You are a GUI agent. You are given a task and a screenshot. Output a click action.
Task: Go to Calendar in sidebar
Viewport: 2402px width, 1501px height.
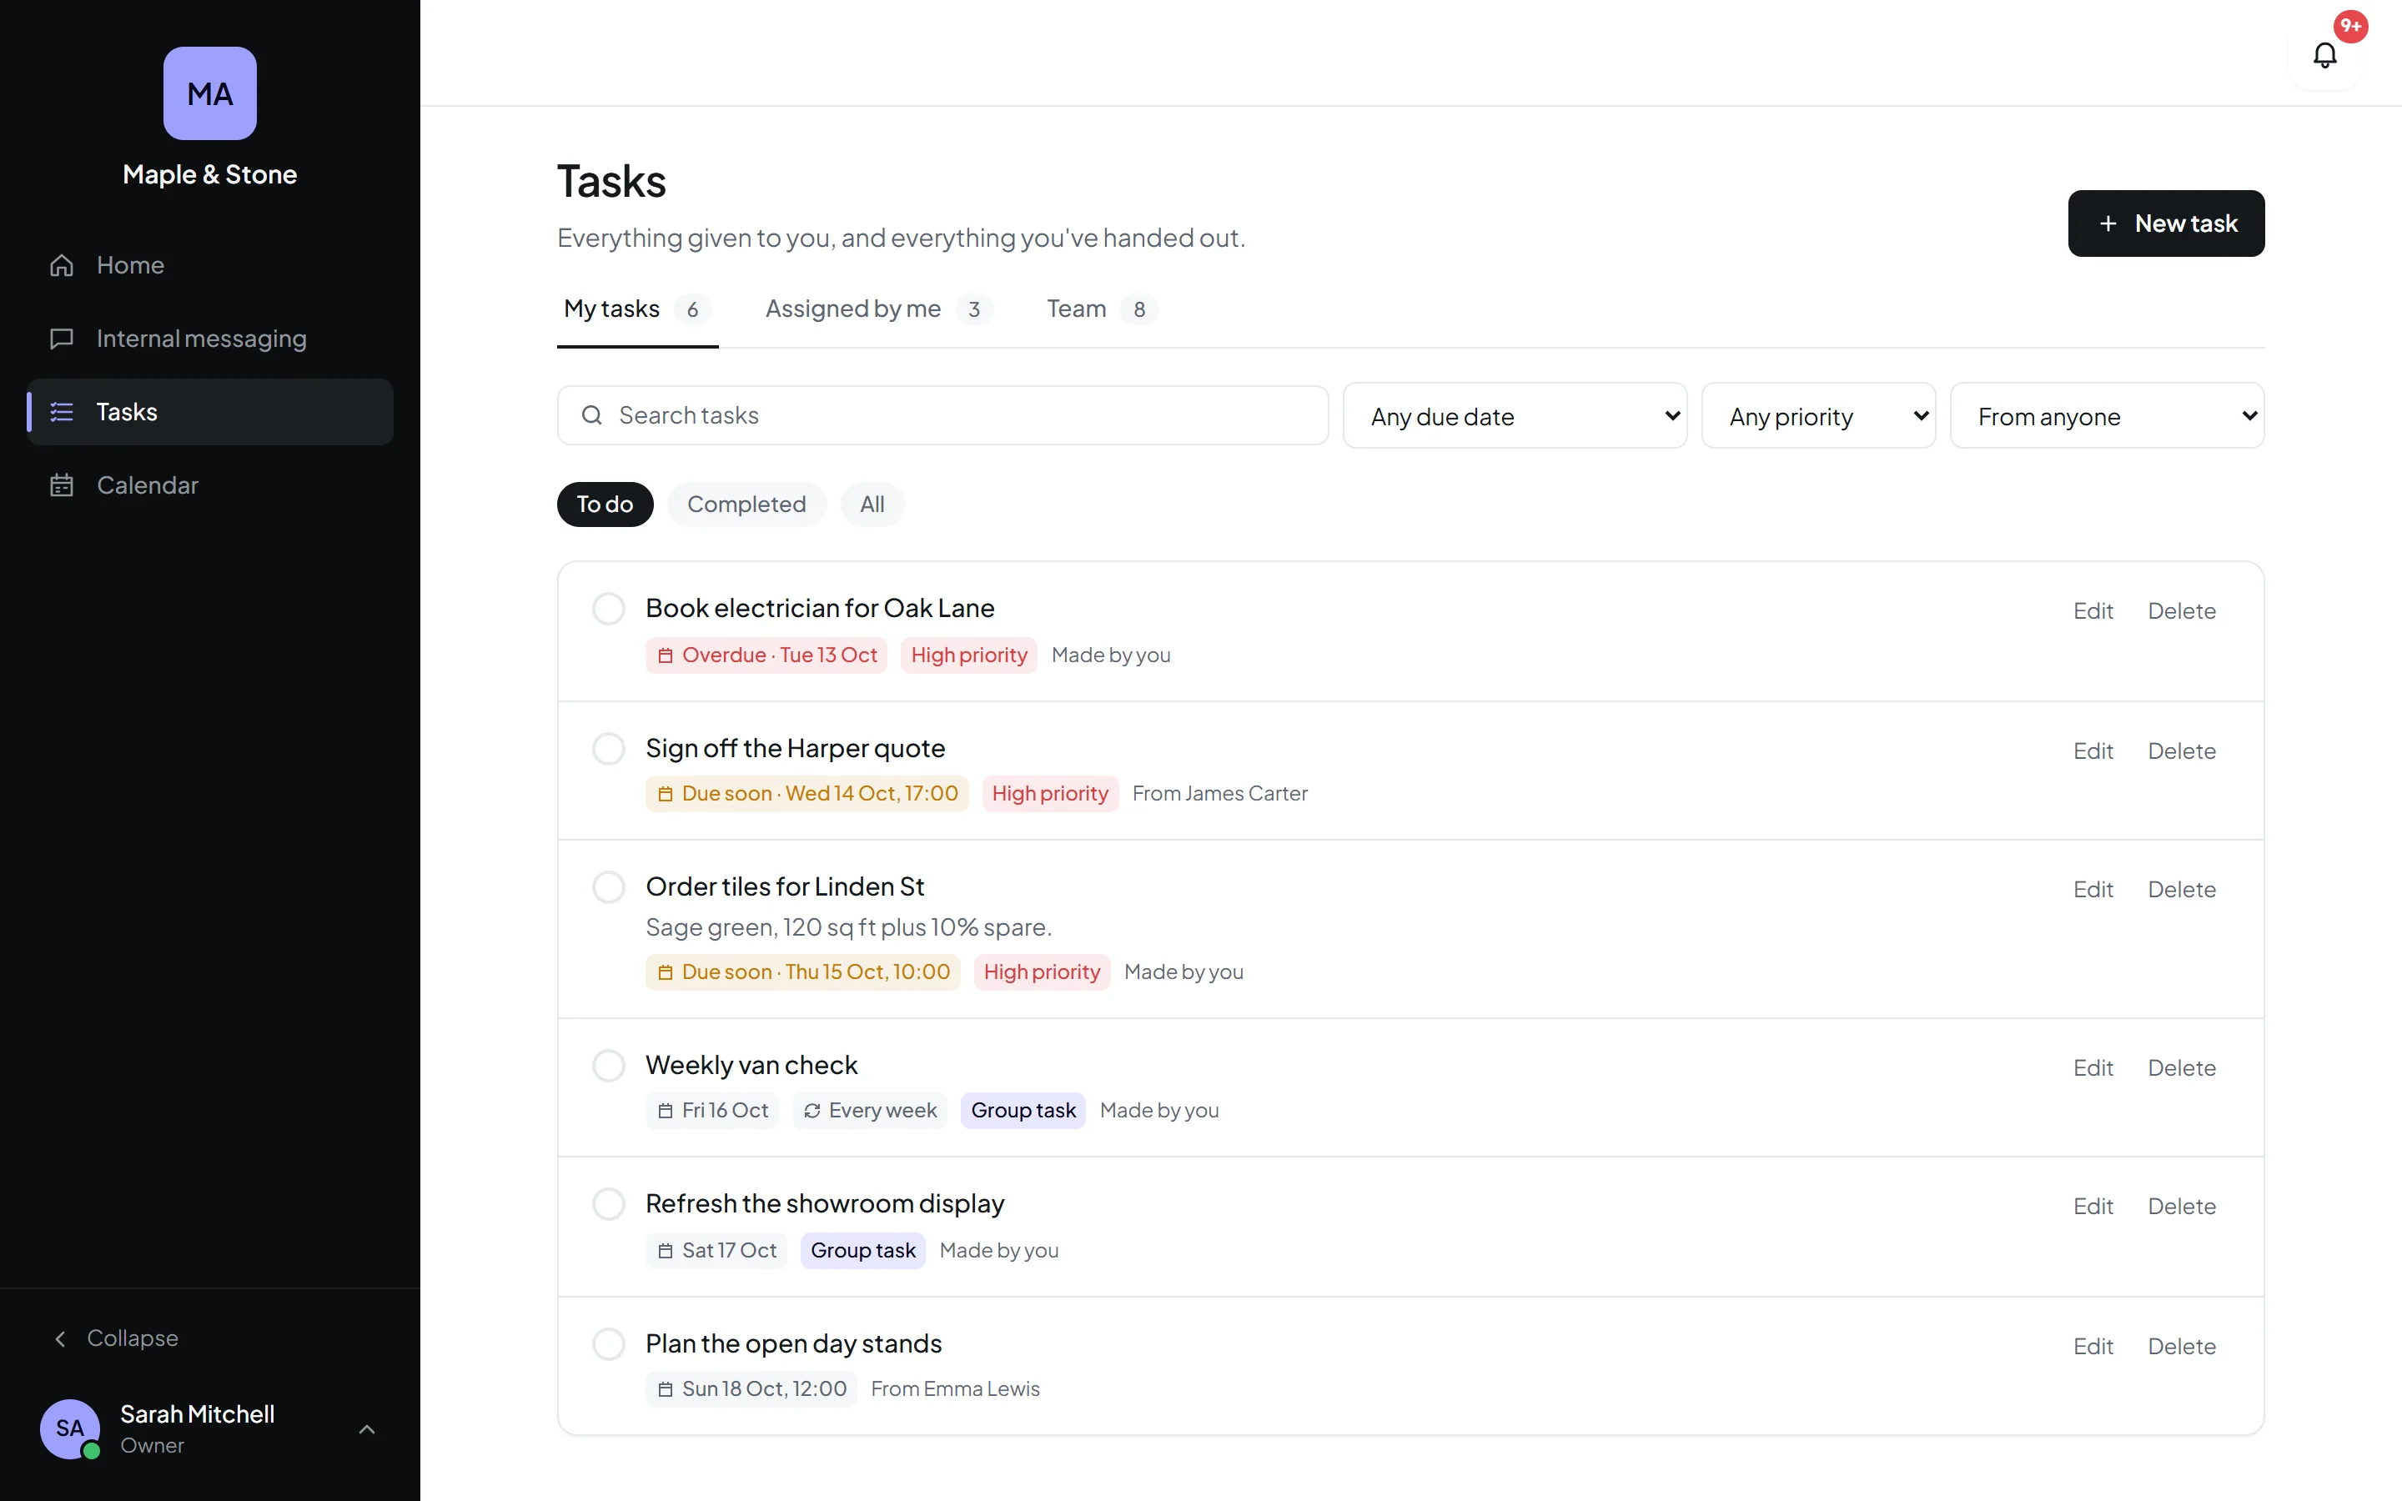tap(209, 485)
